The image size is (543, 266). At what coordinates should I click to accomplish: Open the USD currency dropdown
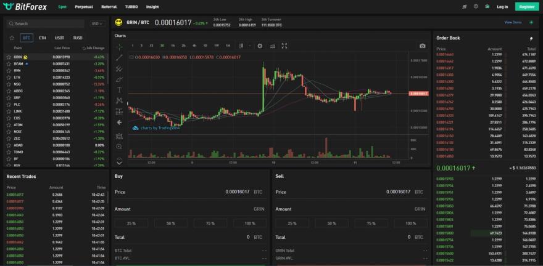pyautogui.click(x=97, y=24)
